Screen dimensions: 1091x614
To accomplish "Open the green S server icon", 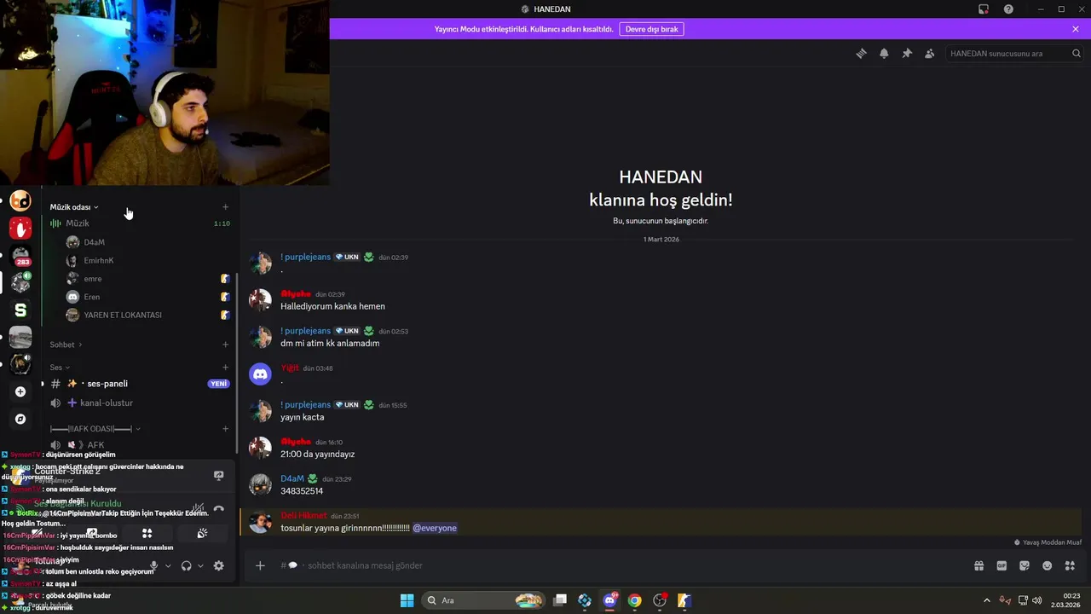I will (x=20, y=310).
